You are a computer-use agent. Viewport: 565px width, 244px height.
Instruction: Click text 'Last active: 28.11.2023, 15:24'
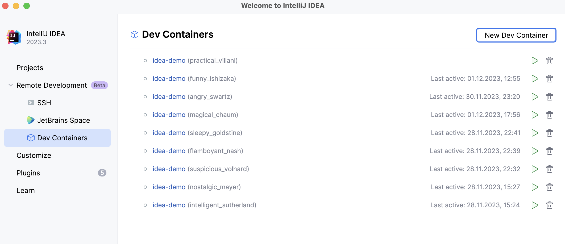click(475, 205)
